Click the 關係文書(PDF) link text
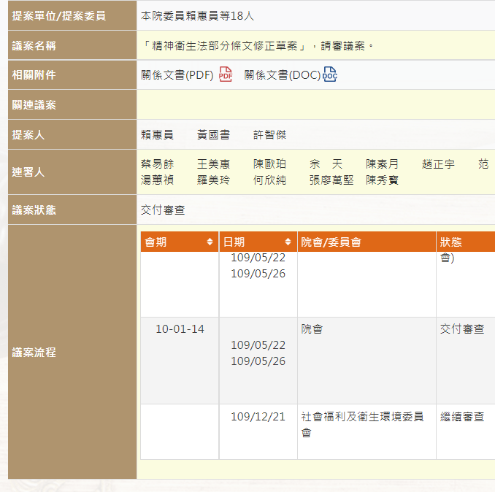 (177, 75)
